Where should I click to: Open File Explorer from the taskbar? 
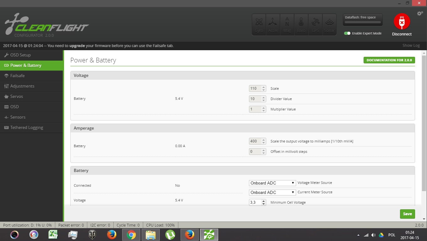click(151, 235)
